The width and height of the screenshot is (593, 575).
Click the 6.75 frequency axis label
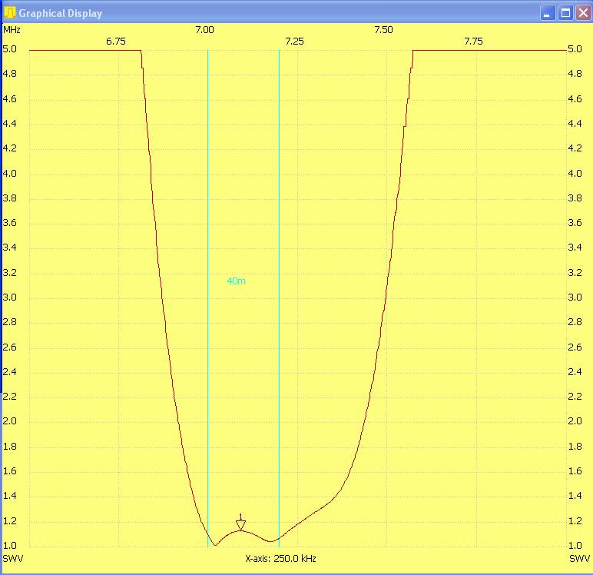pos(116,42)
